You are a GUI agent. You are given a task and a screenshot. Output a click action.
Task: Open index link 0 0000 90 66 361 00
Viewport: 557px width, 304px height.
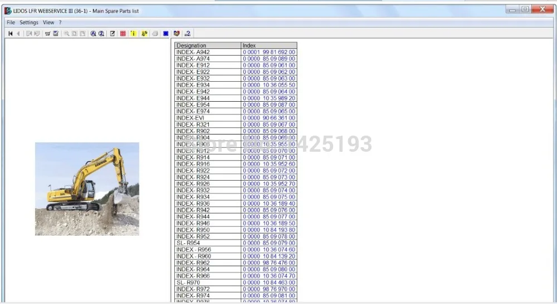[269, 118]
